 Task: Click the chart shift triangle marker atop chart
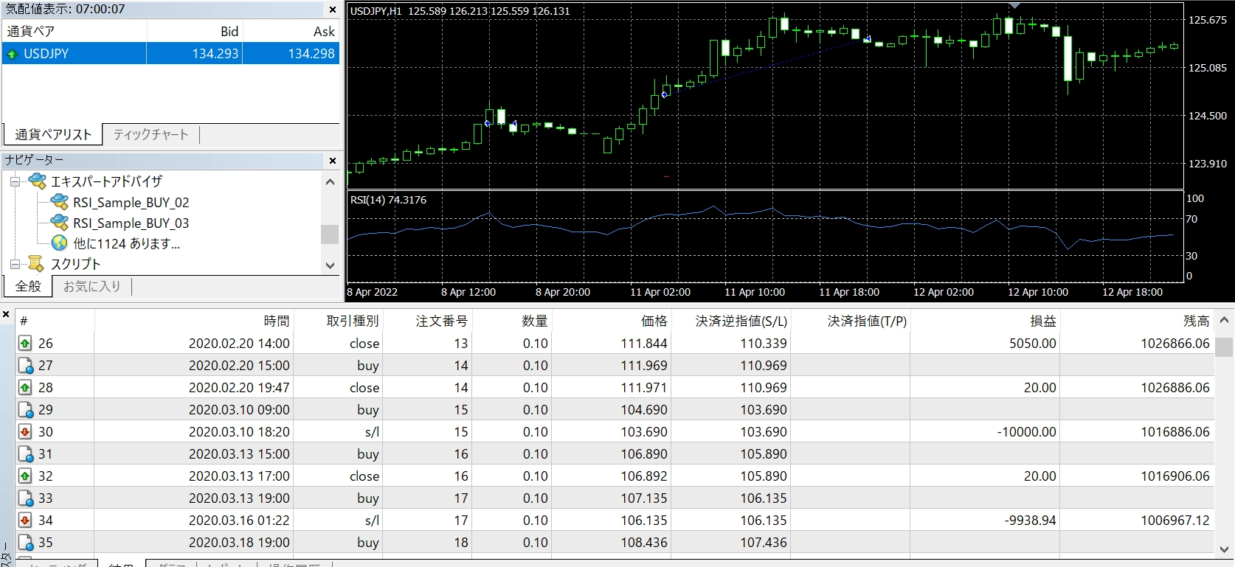click(x=1014, y=5)
